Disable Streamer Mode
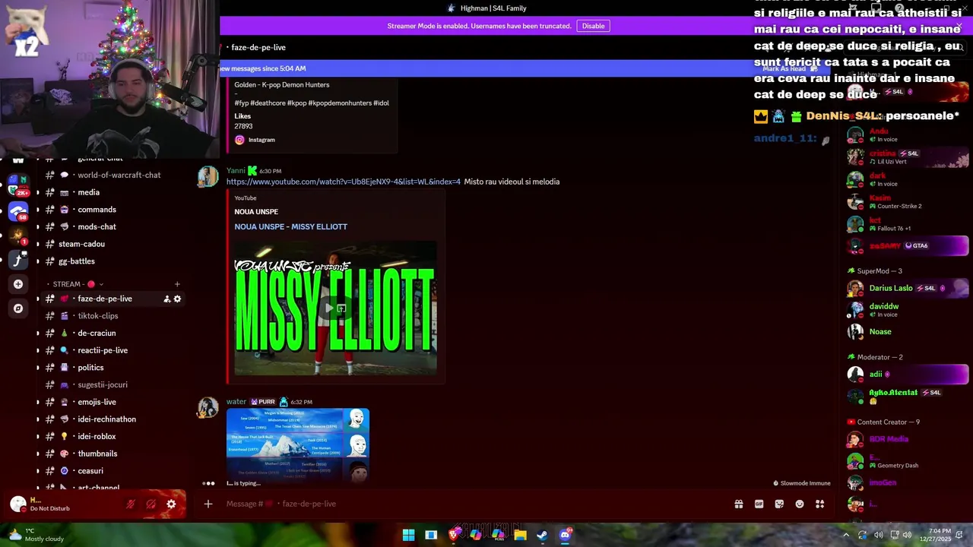Image resolution: width=973 pixels, height=547 pixels. point(593,26)
